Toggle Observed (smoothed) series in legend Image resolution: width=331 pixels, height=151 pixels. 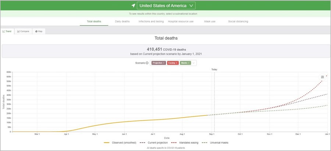click(x=120, y=143)
